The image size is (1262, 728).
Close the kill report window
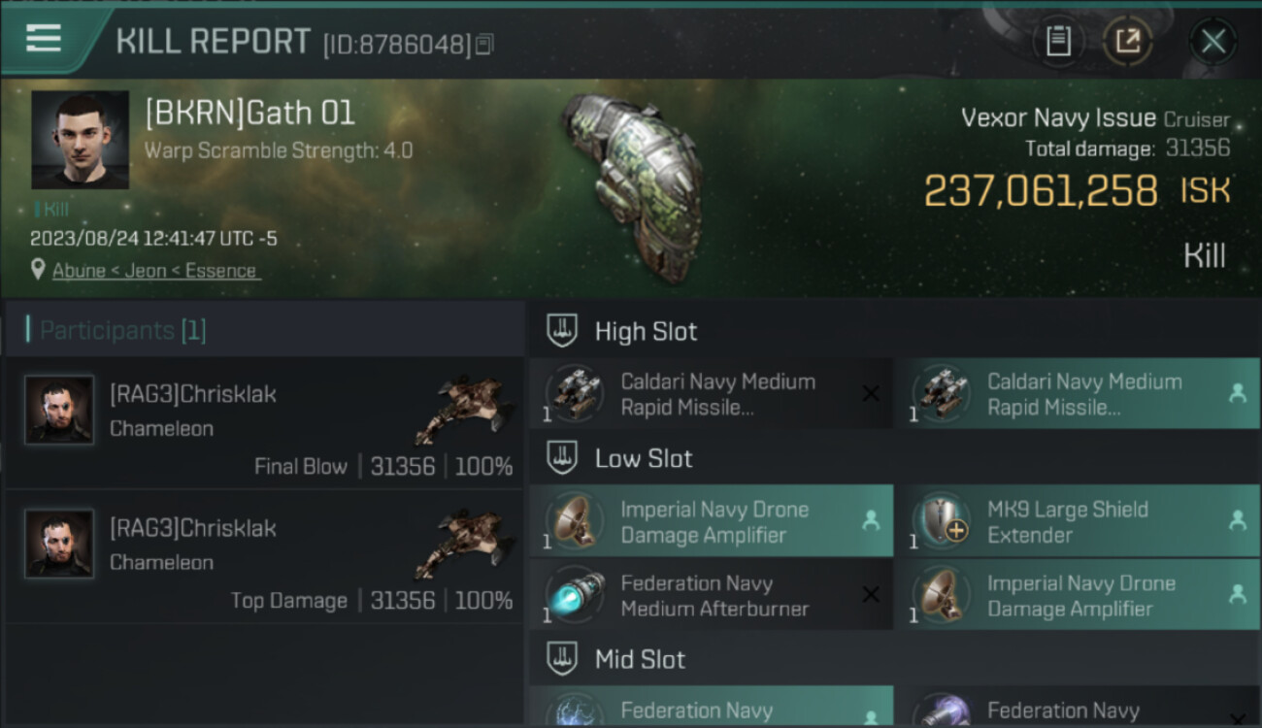click(x=1212, y=42)
